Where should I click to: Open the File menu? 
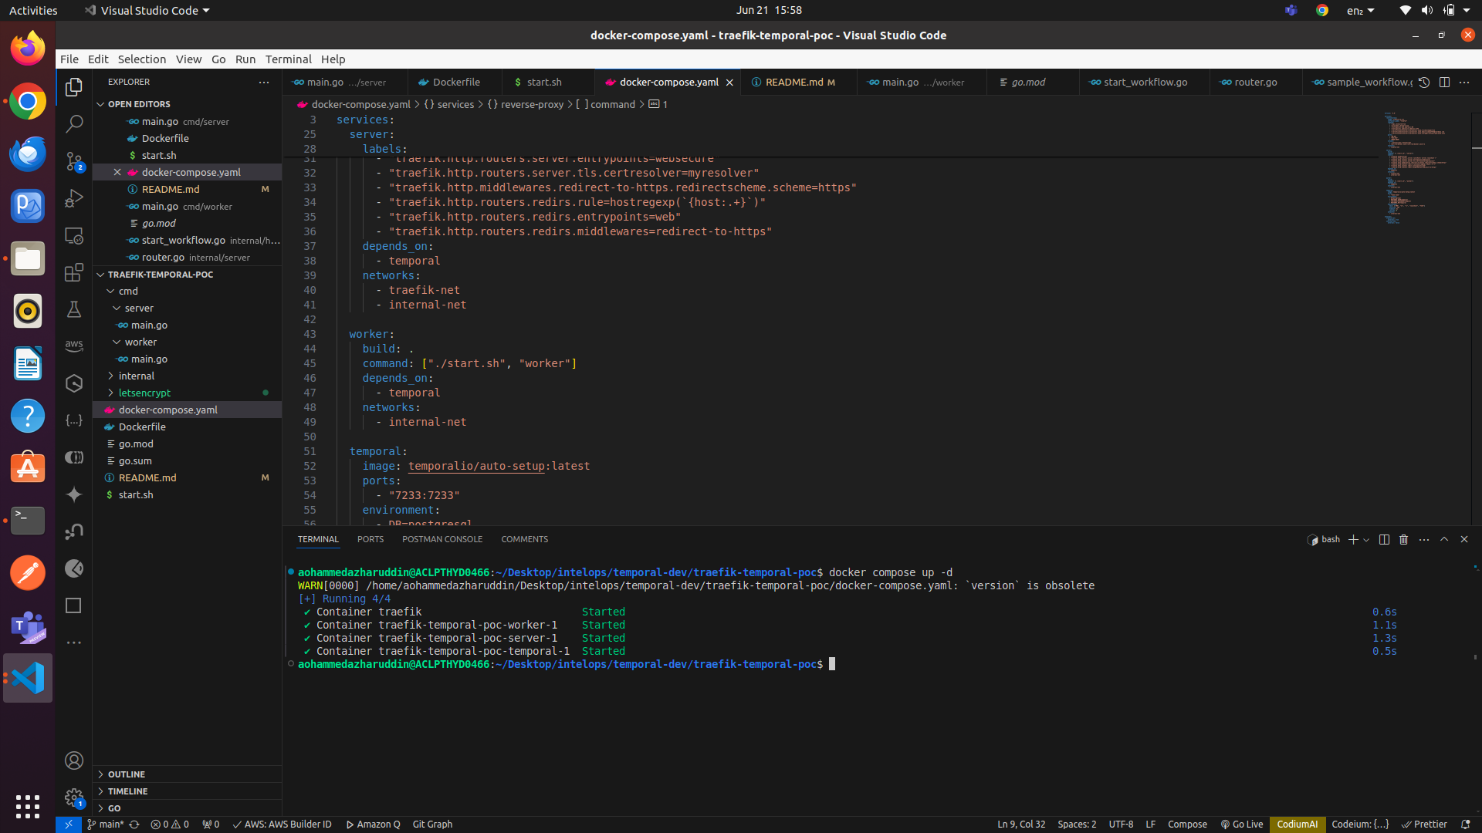tap(69, 59)
